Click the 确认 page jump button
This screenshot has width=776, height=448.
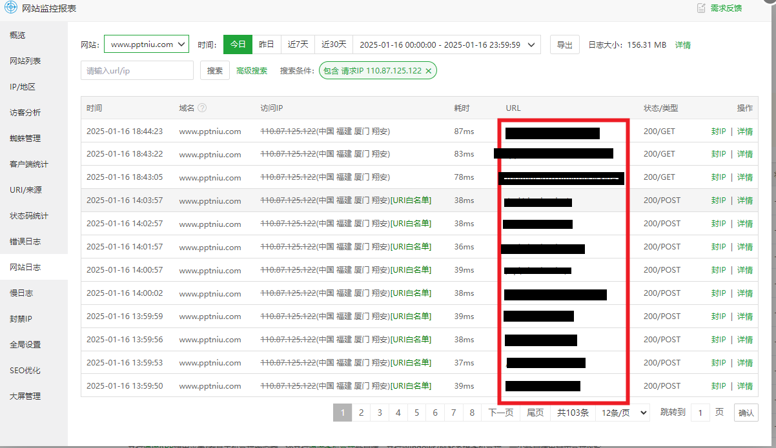(746, 413)
